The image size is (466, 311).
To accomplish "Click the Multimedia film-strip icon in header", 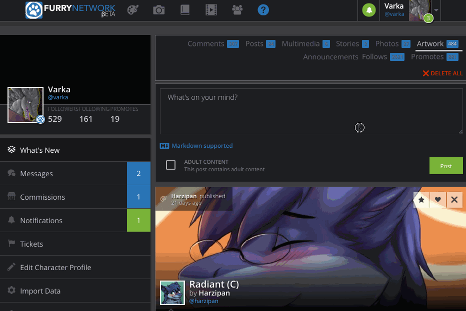I will click(210, 10).
